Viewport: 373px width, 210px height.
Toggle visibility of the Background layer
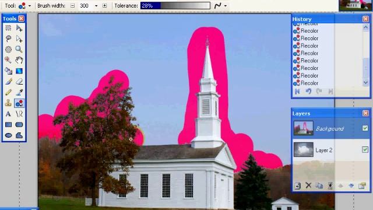coord(365,128)
